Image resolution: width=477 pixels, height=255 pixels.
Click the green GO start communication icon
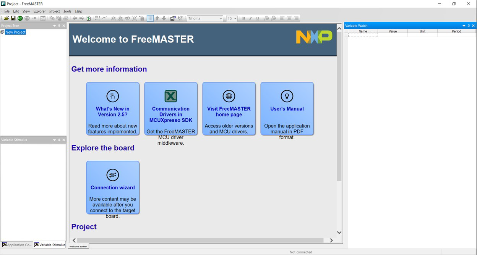click(20, 18)
